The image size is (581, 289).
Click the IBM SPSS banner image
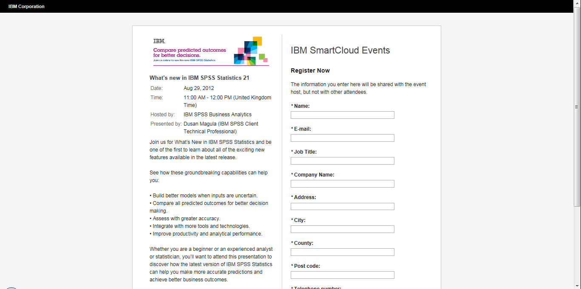211,51
